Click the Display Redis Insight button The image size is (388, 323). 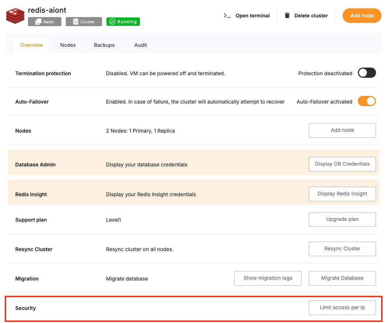[x=342, y=194]
